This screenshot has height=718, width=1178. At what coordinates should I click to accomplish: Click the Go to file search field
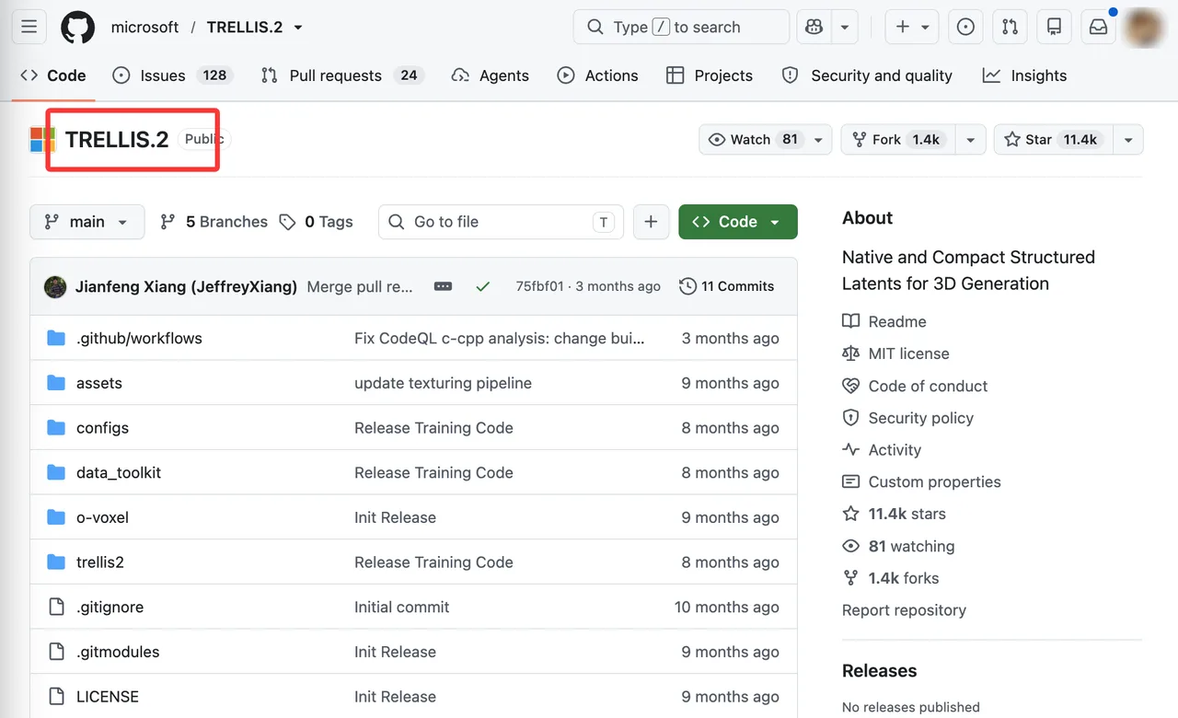(501, 222)
